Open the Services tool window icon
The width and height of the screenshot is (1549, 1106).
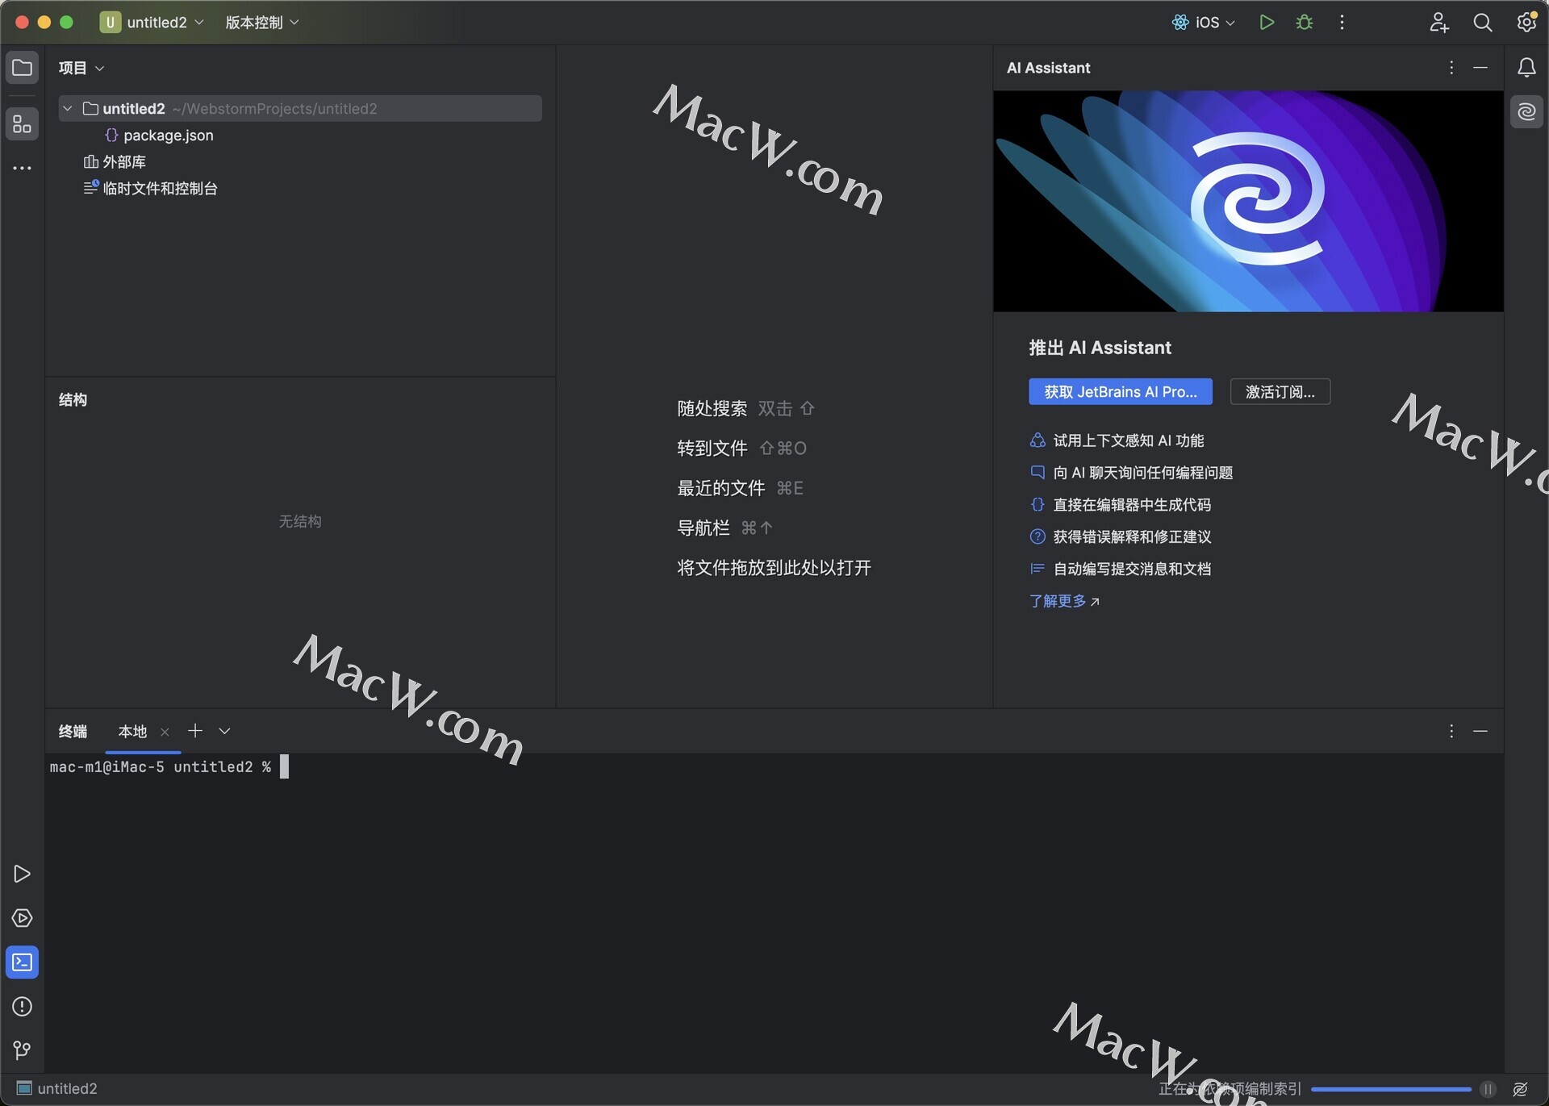pyautogui.click(x=22, y=918)
